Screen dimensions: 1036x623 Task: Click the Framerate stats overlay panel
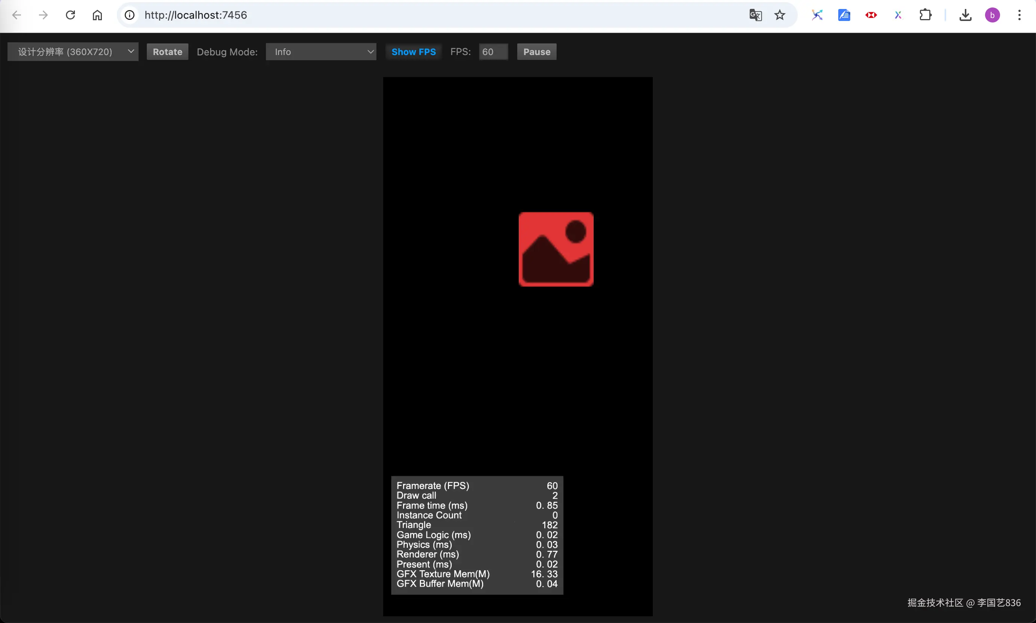pyautogui.click(x=477, y=535)
